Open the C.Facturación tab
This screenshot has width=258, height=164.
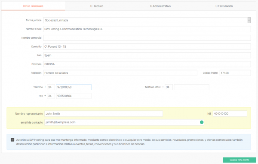tap(224, 6)
